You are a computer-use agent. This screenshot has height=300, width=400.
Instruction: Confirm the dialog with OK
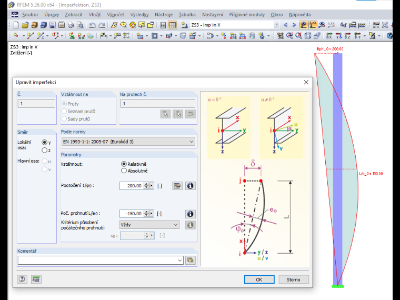pos(259,279)
